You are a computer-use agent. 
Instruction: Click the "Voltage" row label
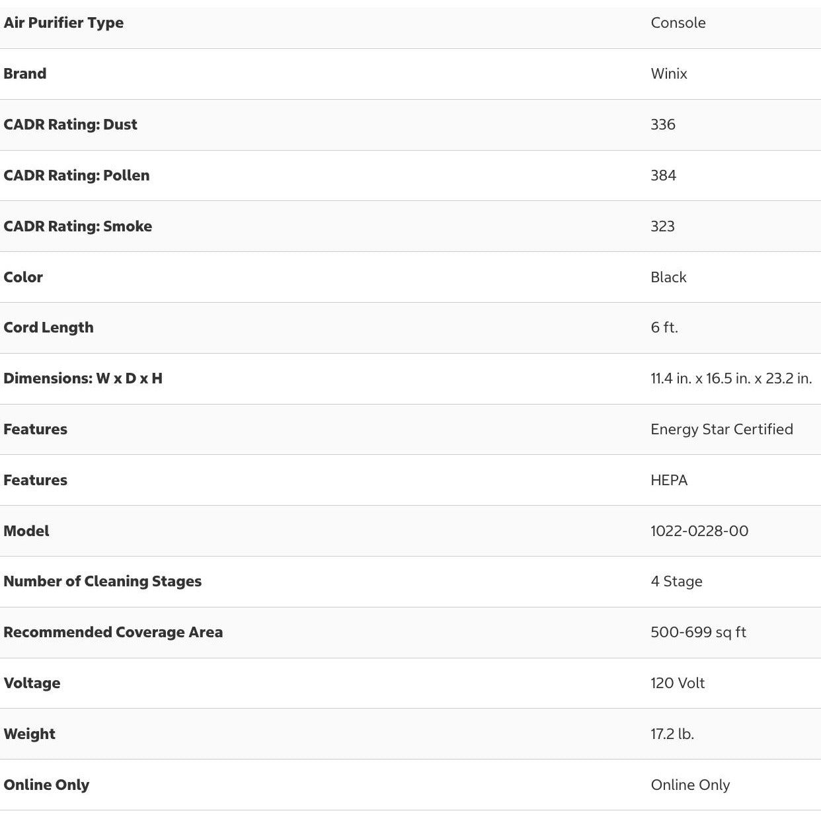coord(32,684)
